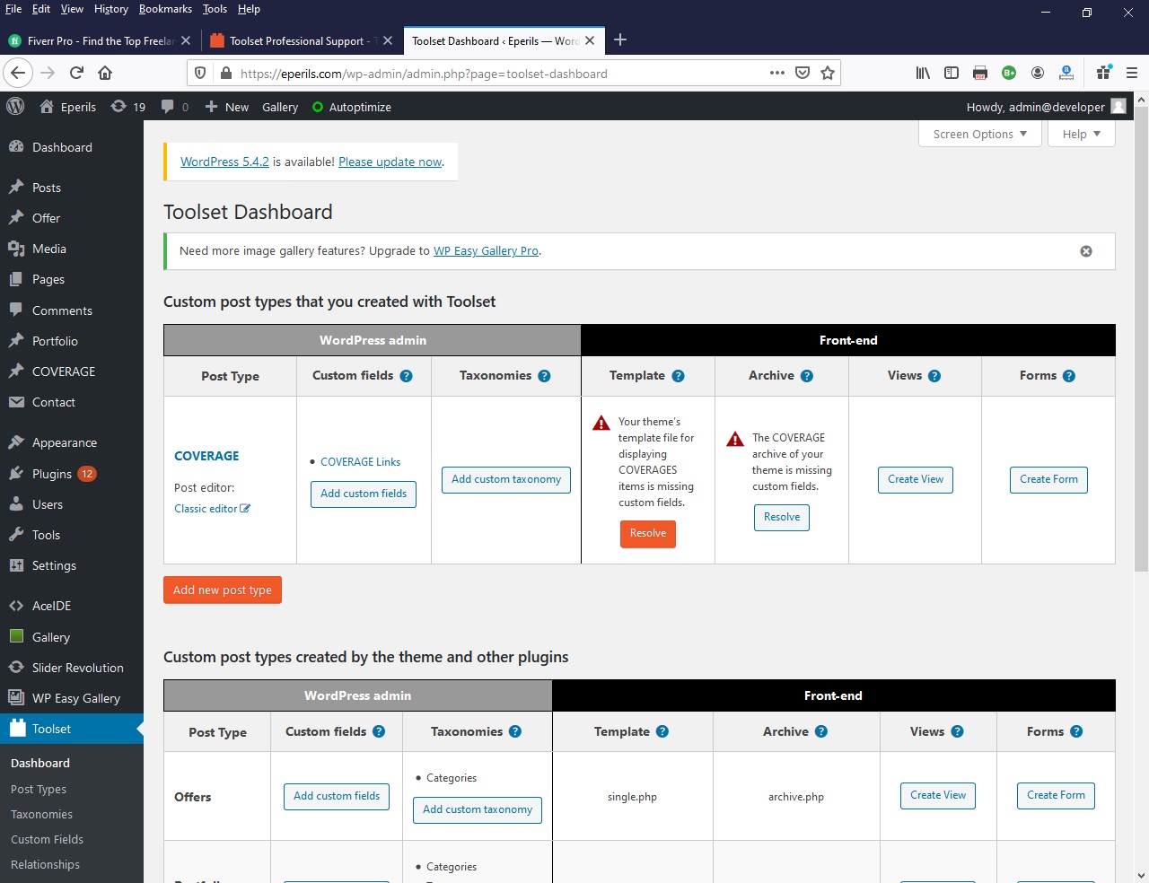Click the edit icon next to Classic editor

point(245,509)
